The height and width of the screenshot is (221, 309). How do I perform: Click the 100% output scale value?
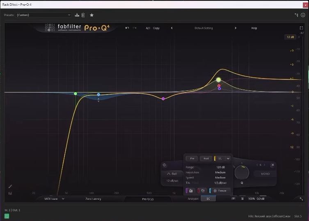251,198
